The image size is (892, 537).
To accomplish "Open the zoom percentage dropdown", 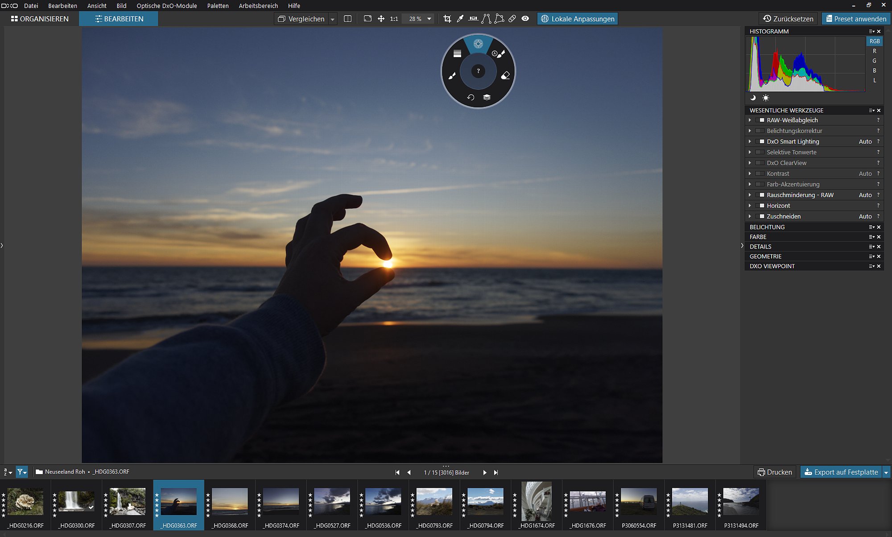I will click(x=429, y=19).
